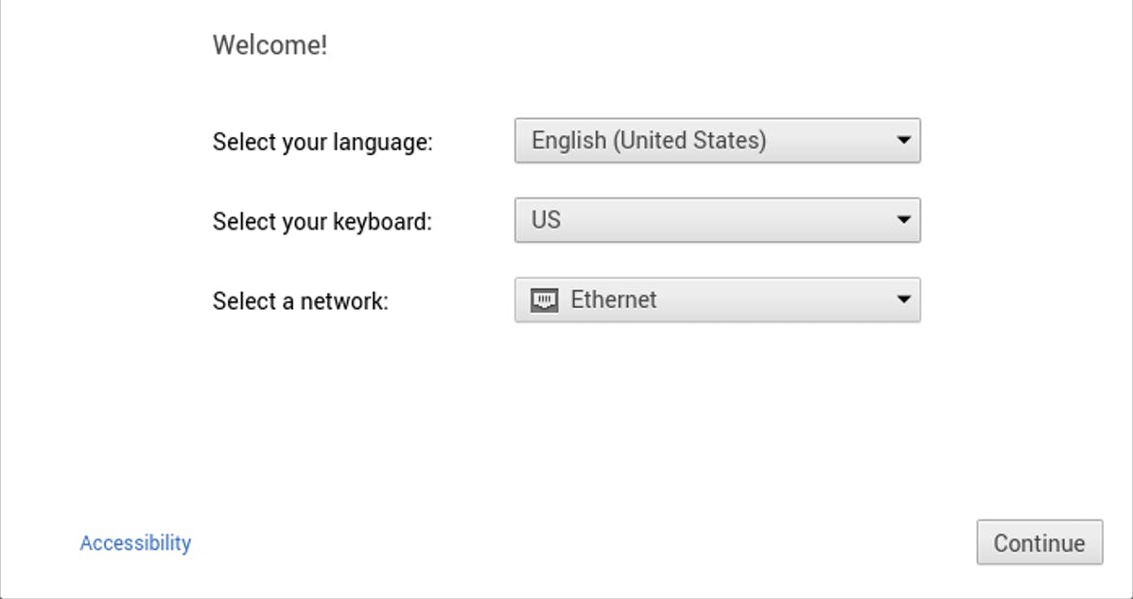Click the Ethernet network name
Image resolution: width=1133 pixels, height=599 pixels.
pos(614,300)
